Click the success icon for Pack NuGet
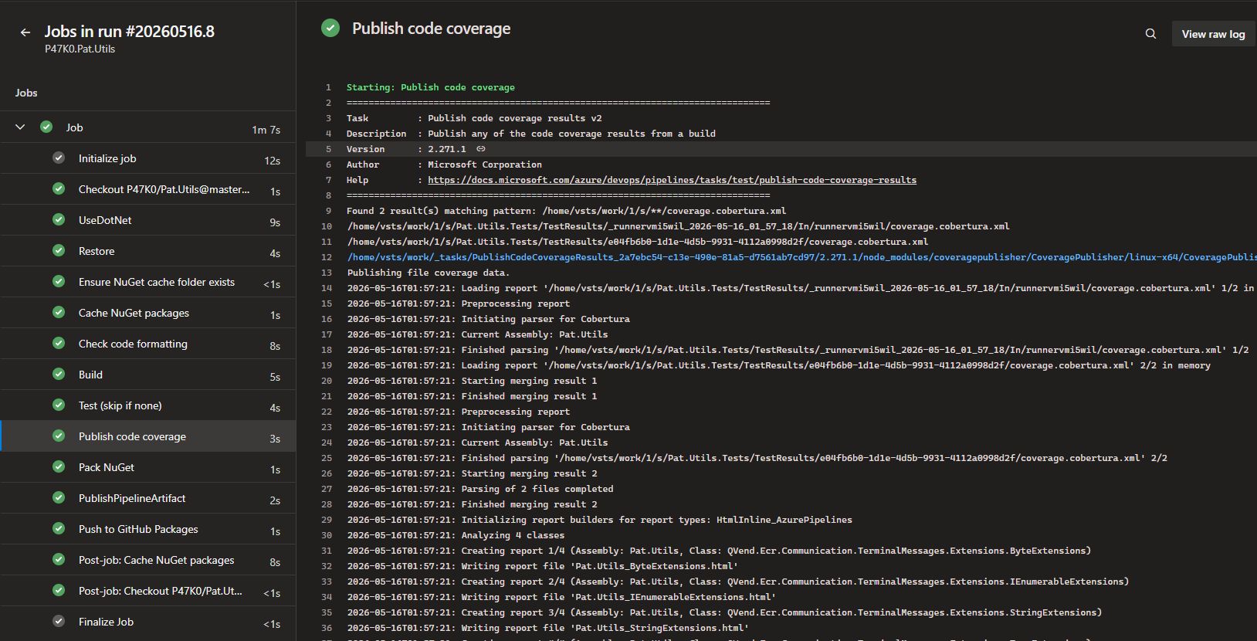This screenshot has width=1257, height=641. pos(59,467)
